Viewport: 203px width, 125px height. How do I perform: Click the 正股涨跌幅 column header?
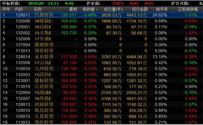[x=188, y=9]
